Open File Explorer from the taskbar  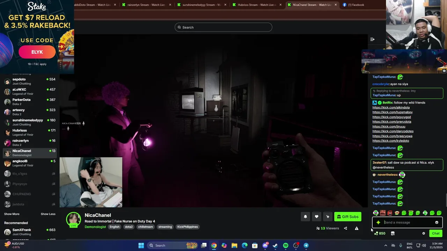(x=234, y=245)
